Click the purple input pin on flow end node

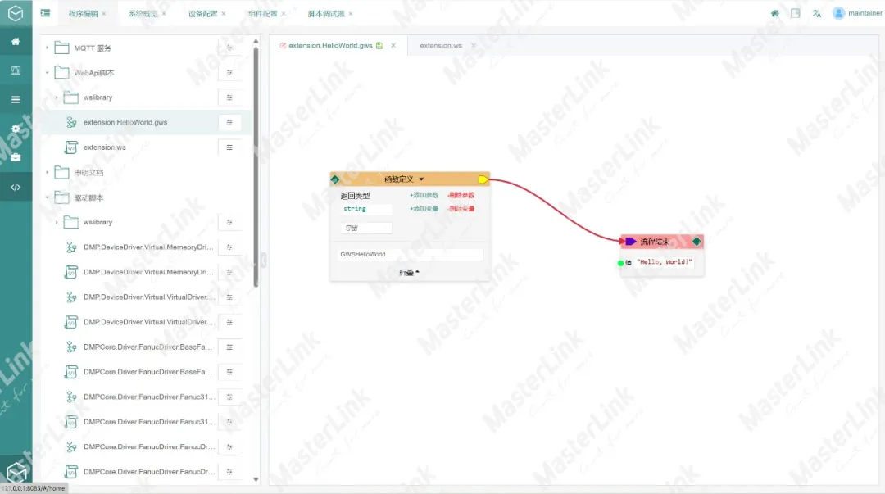point(630,242)
